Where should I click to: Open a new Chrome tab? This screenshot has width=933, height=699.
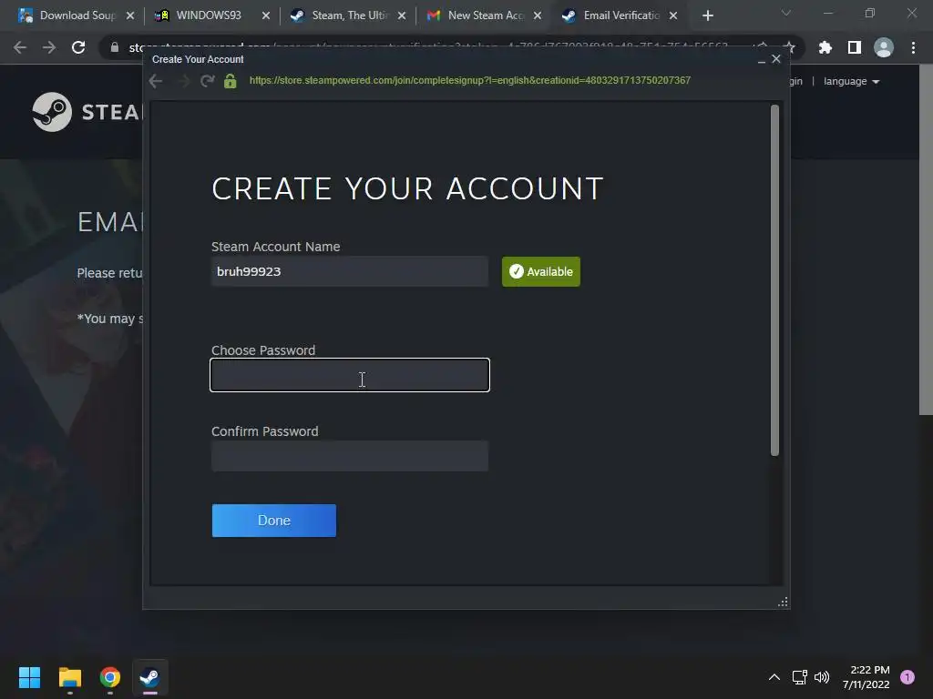tap(707, 15)
